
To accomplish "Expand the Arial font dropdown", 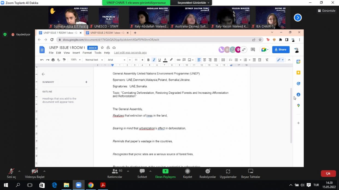I will pyautogui.click(x=116, y=60).
